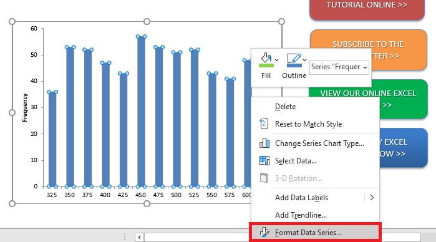Click the sheet tab splitter dots handle
The height and width of the screenshot is (242, 436).
[125, 237]
